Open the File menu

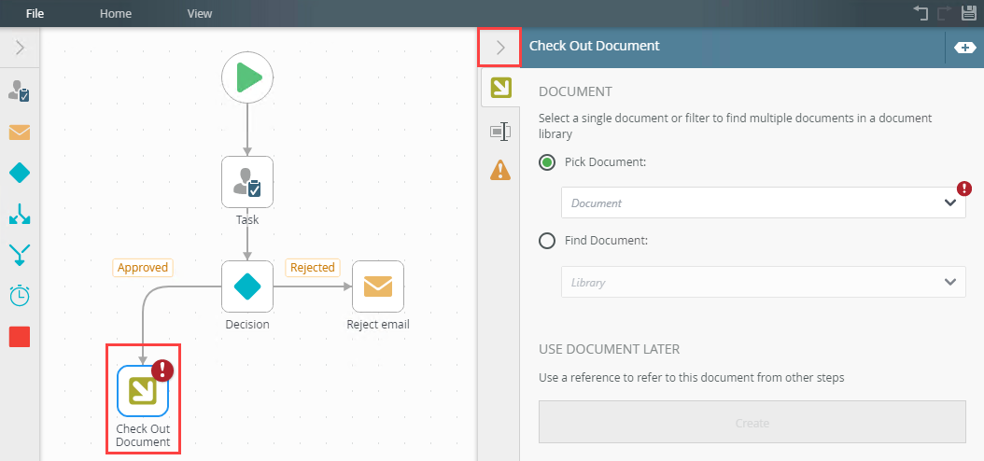pyautogui.click(x=35, y=14)
